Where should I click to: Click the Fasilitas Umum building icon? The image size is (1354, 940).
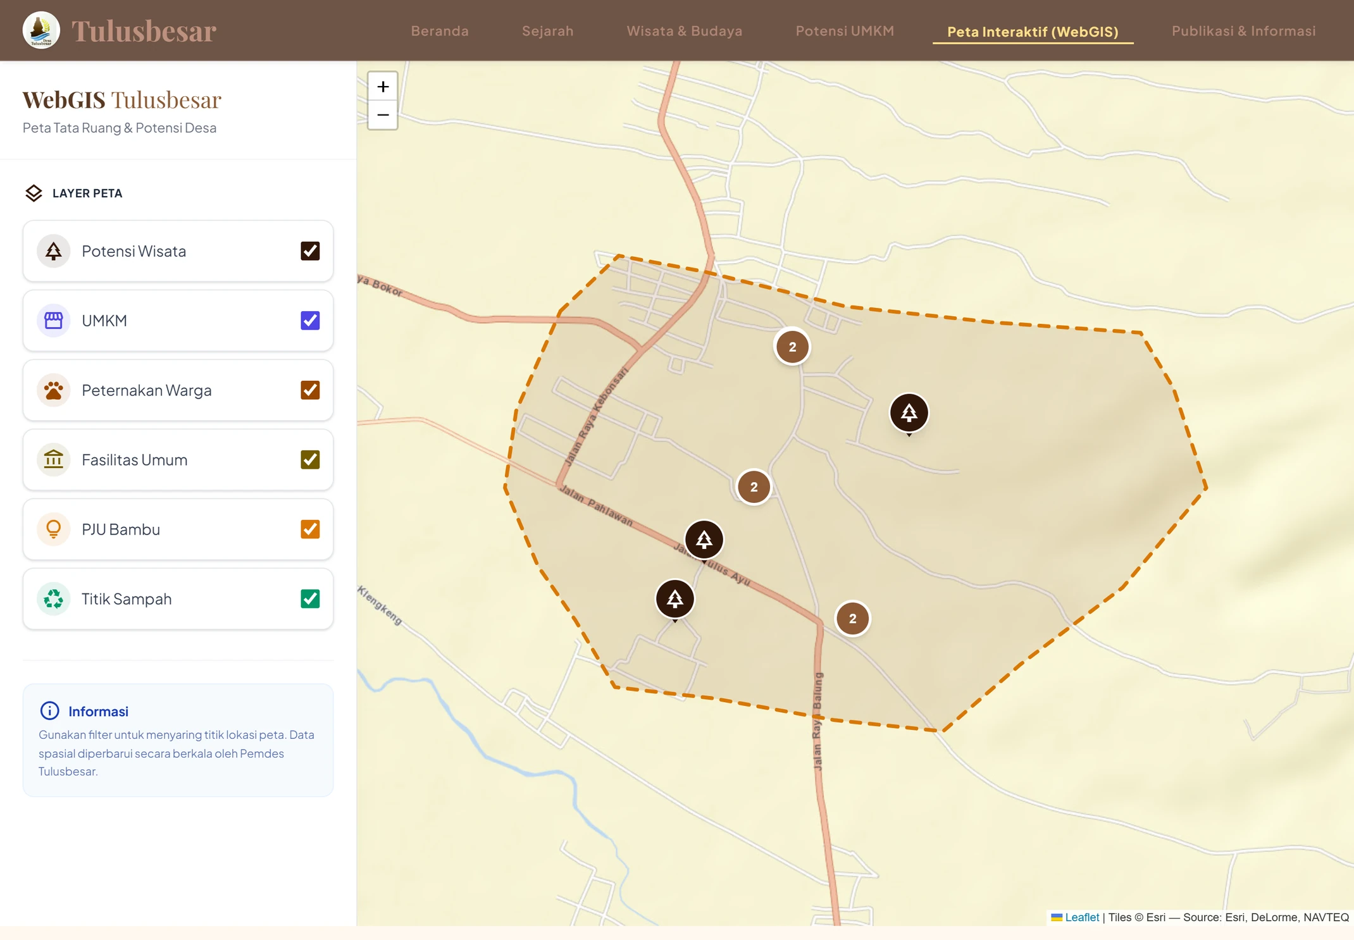pos(54,460)
